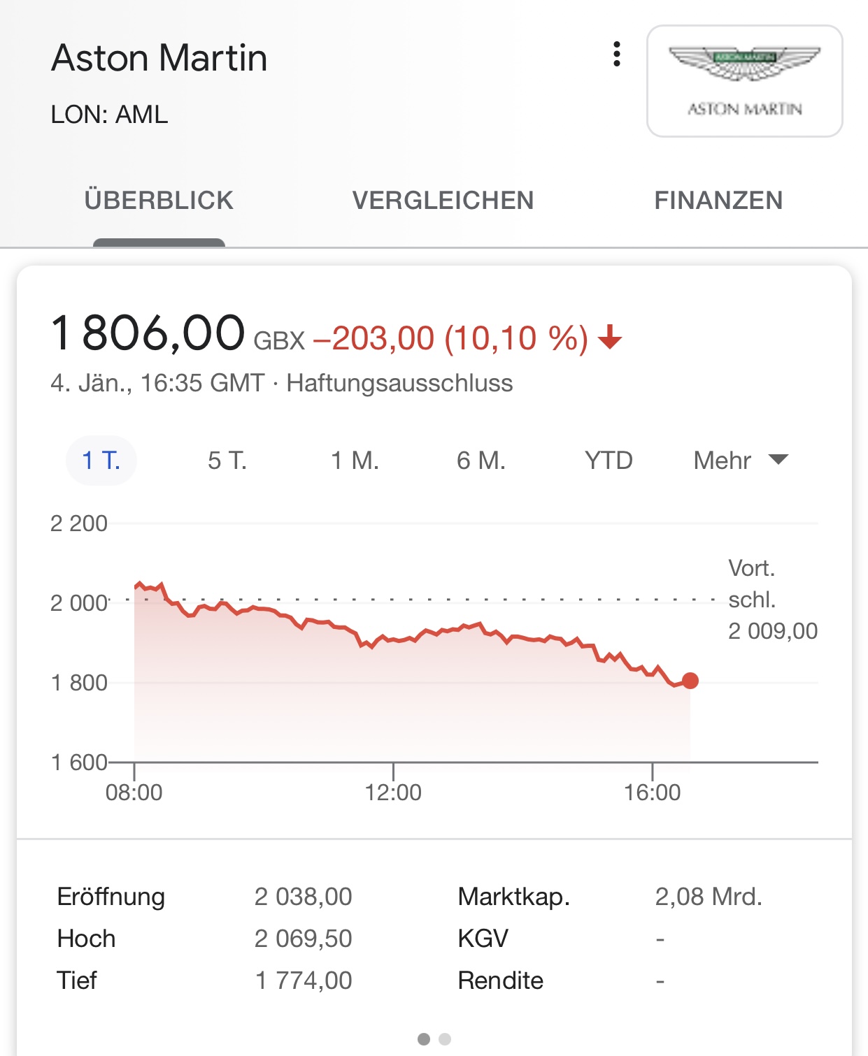868x1056 pixels.
Task: Open the Haftungsausschluss disclaimer link
Action: tap(399, 383)
